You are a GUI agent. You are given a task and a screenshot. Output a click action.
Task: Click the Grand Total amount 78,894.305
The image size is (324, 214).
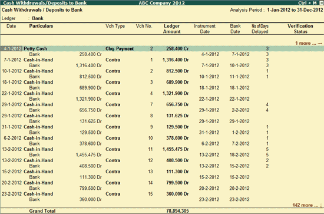[177, 211]
